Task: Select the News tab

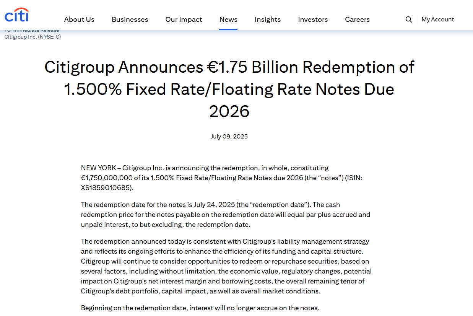Action: pyautogui.click(x=228, y=20)
